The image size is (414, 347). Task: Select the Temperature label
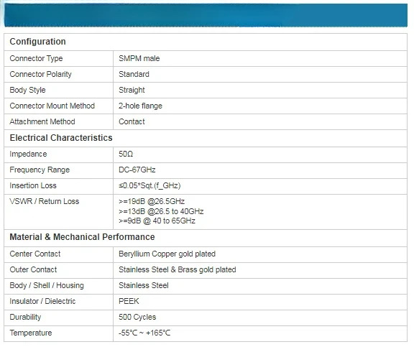point(31,333)
